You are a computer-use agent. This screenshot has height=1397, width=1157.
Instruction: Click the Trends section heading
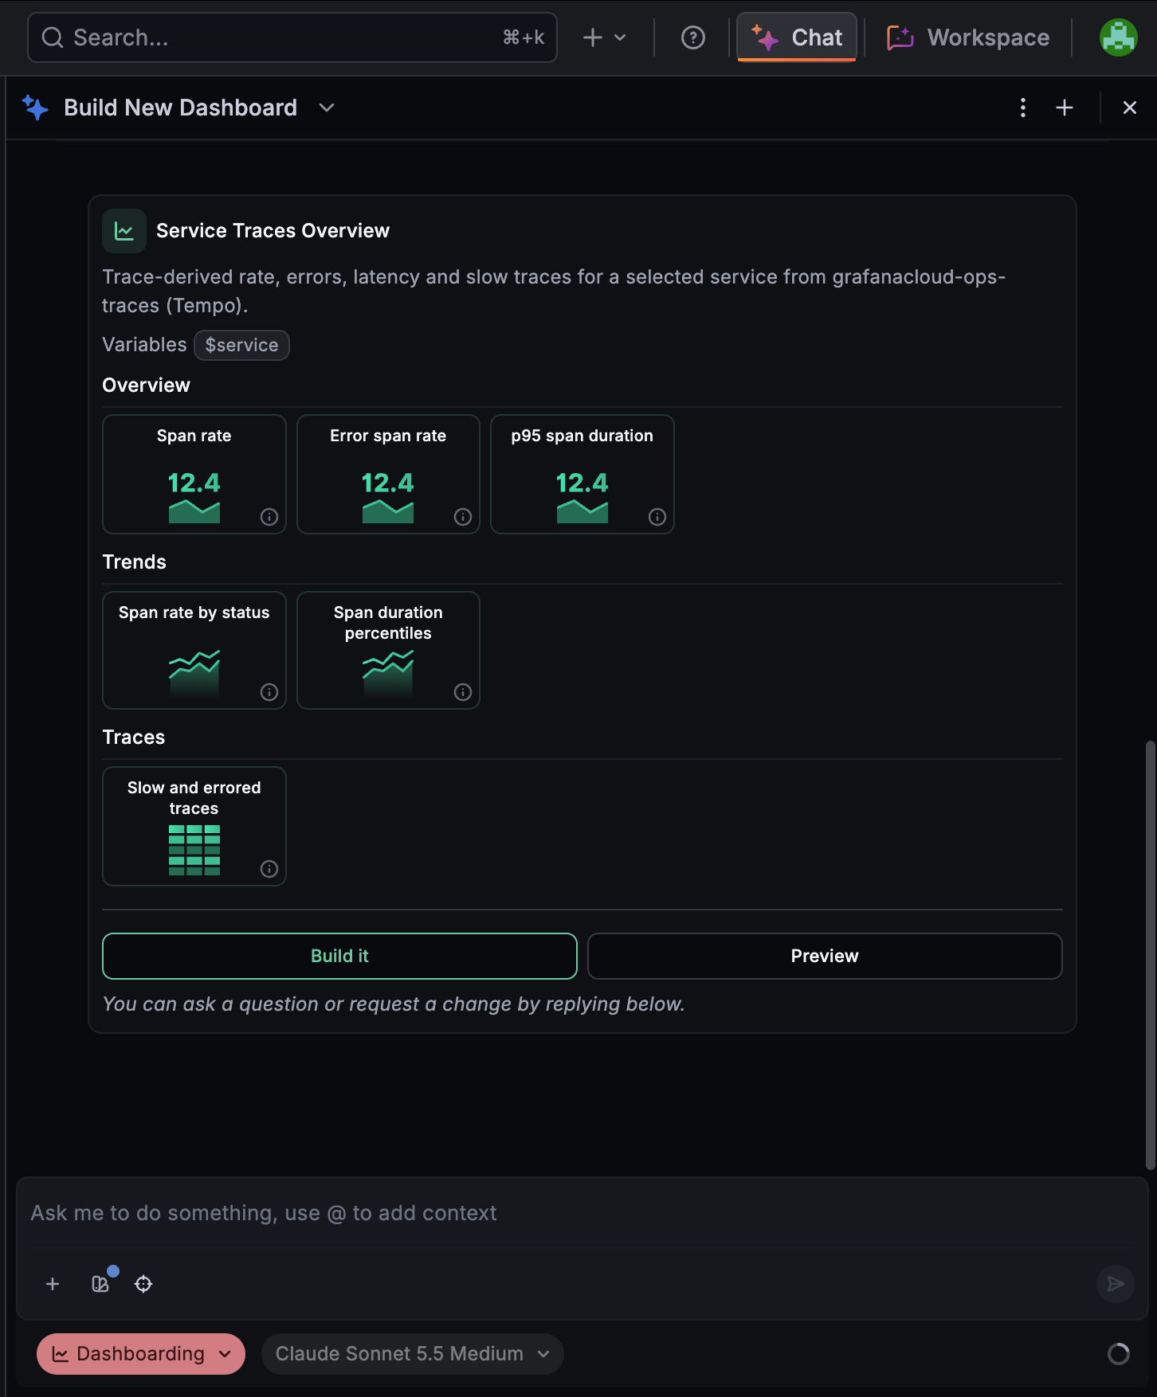[135, 562]
